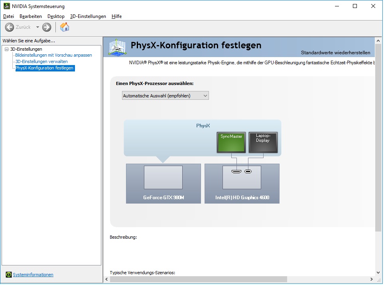Click the vertical scrollbar thumb
This screenshot has height=285, width=384.
pyautogui.click(x=378, y=138)
